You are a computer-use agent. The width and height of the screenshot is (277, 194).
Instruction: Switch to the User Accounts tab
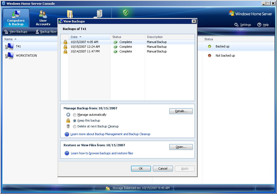point(43,18)
